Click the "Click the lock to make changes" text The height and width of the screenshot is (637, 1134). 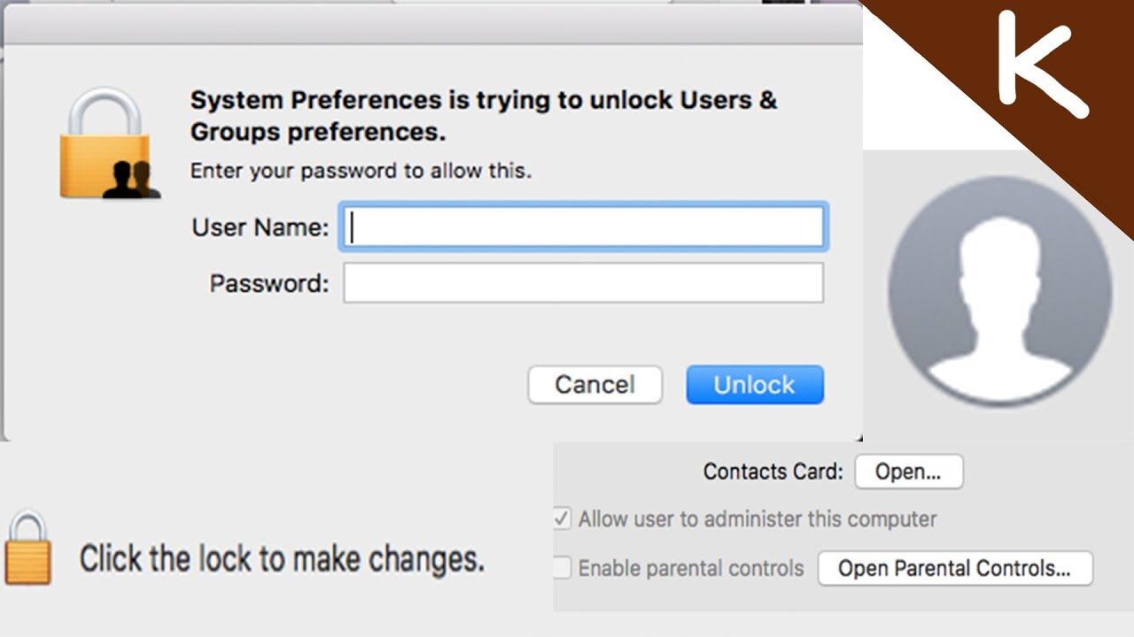282,559
